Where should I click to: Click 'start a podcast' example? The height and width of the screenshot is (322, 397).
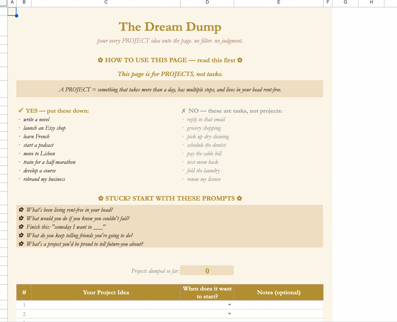[x=38, y=145]
